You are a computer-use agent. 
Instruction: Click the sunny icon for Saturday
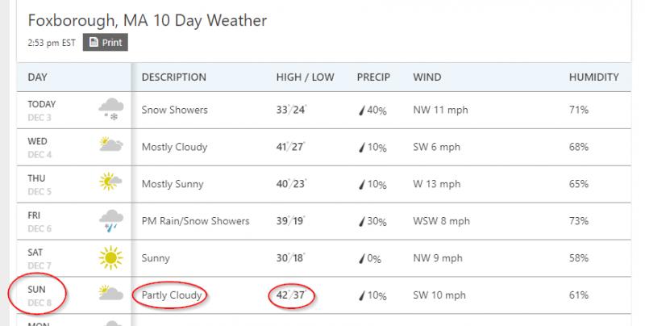pos(111,257)
